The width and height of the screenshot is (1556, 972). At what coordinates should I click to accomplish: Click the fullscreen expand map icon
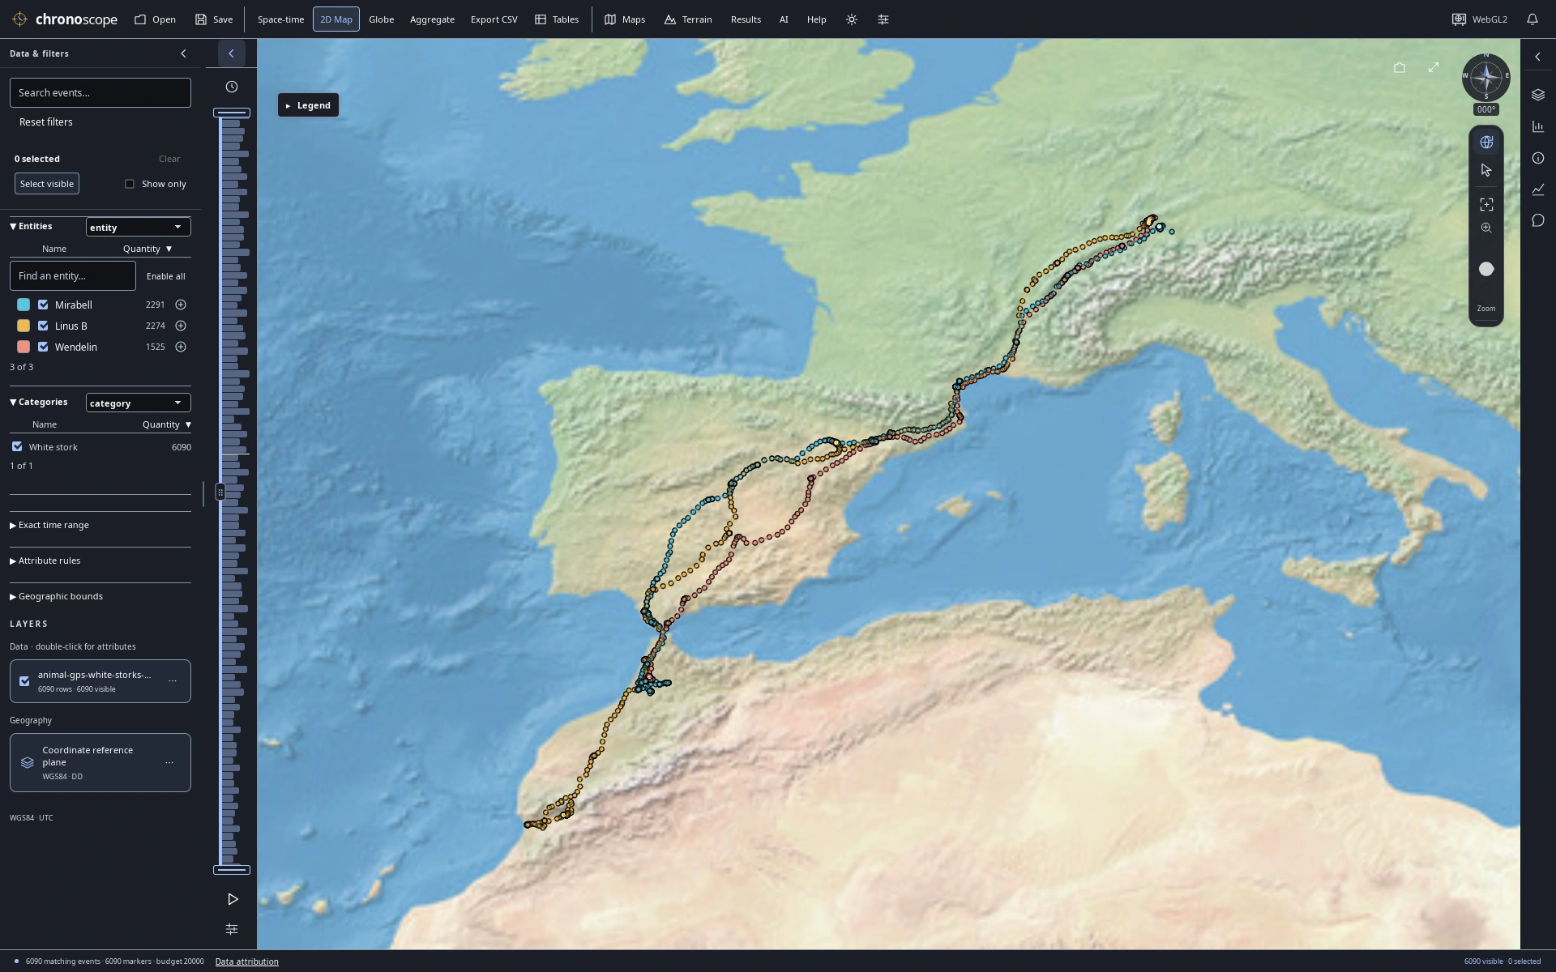(x=1434, y=67)
